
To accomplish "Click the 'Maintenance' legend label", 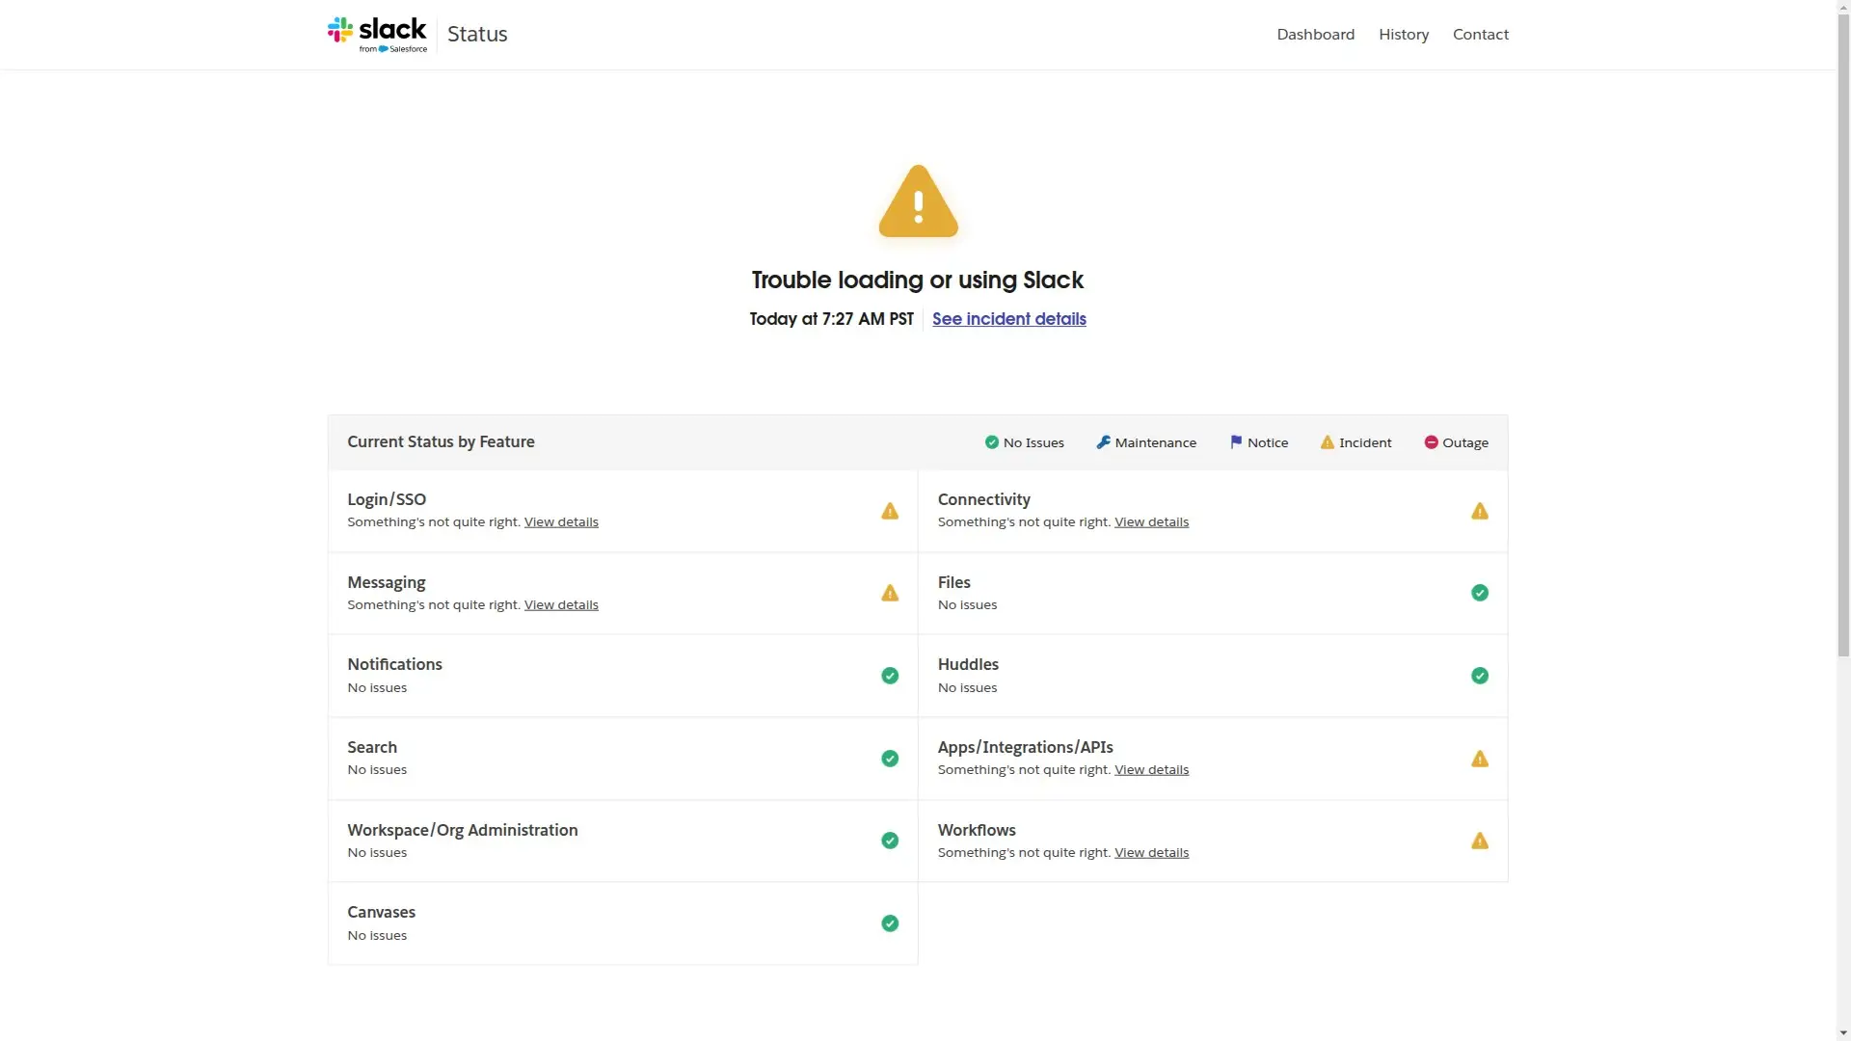I will [x=1155, y=442].
